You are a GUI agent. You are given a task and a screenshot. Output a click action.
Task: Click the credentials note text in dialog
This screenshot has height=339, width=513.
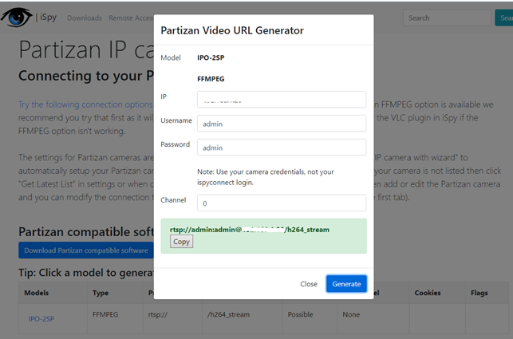[266, 177]
